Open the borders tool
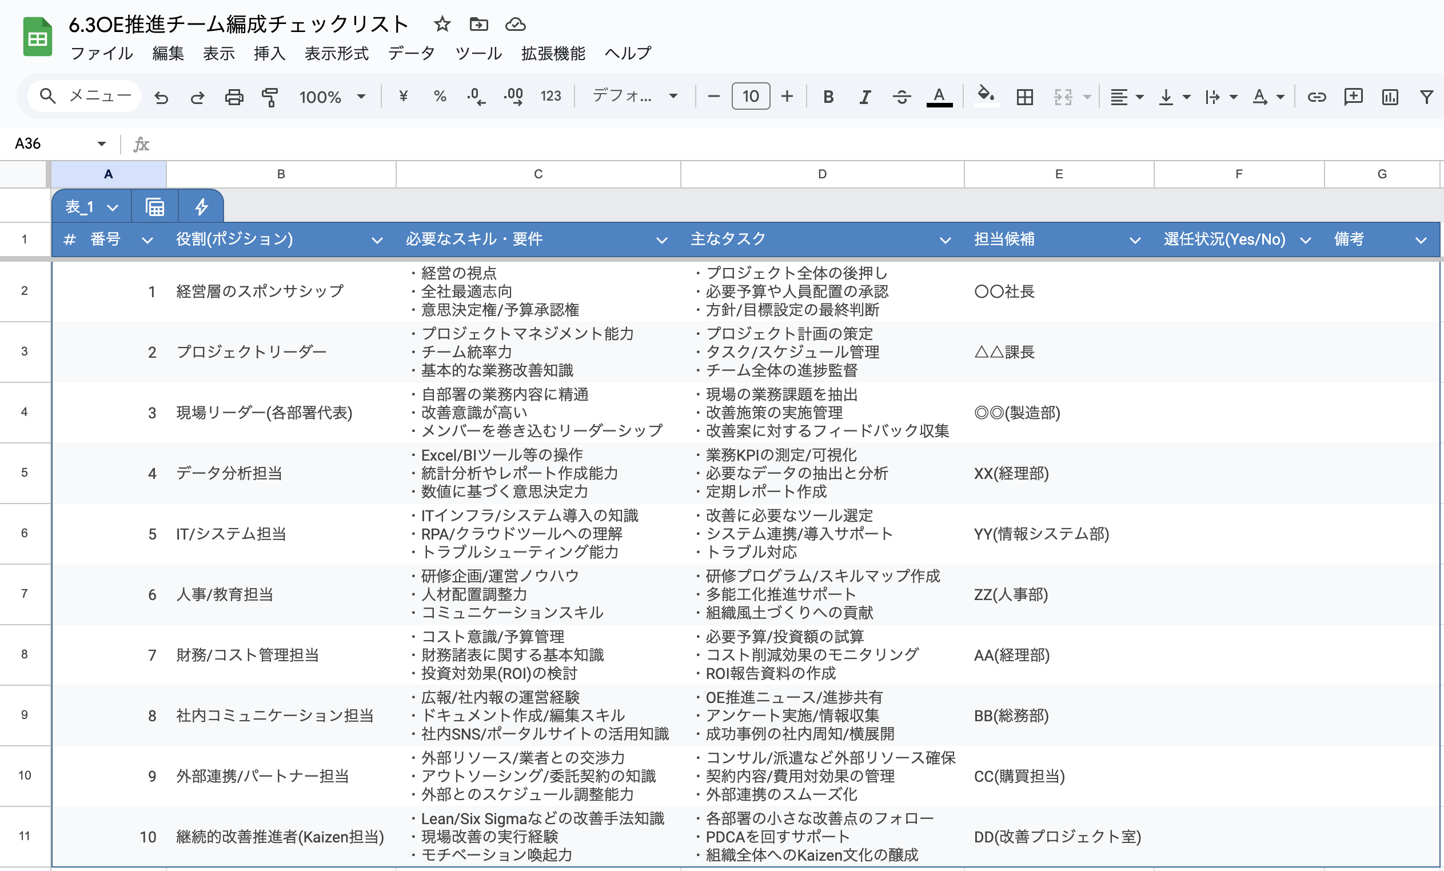 [1024, 97]
